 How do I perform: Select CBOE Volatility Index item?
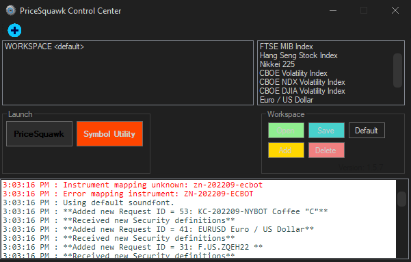[293, 73]
